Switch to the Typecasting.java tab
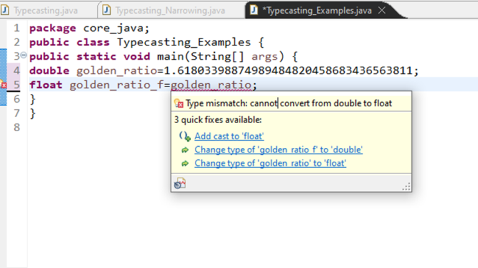 click(x=45, y=11)
